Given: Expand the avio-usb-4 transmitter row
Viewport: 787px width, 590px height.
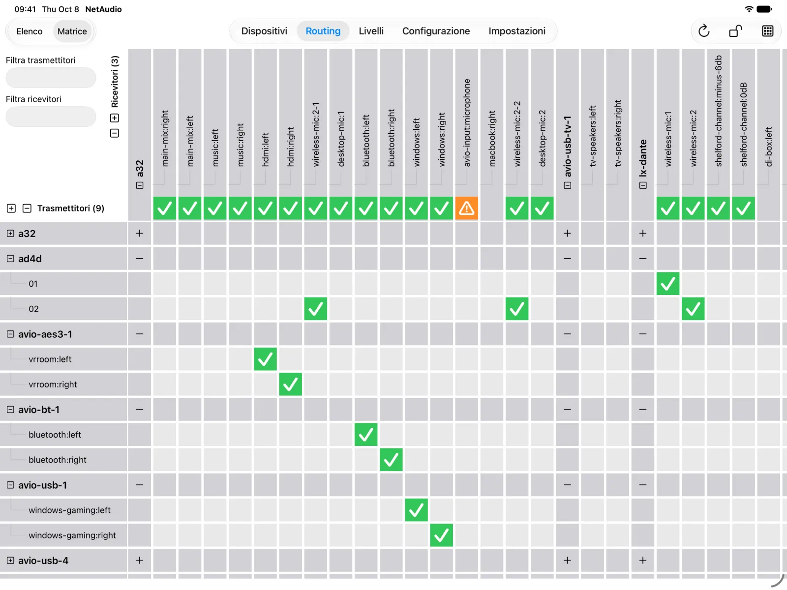Looking at the screenshot, I should pos(10,560).
